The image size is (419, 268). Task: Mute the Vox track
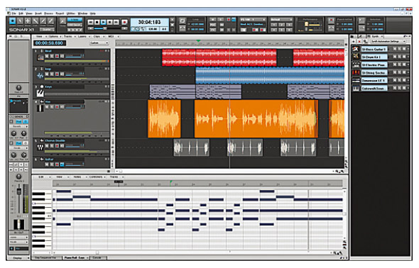click(x=47, y=106)
